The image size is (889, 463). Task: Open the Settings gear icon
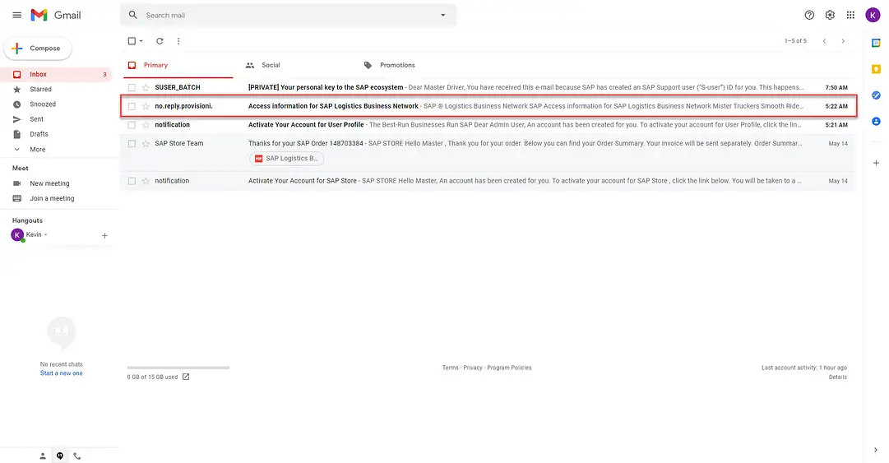pos(830,16)
